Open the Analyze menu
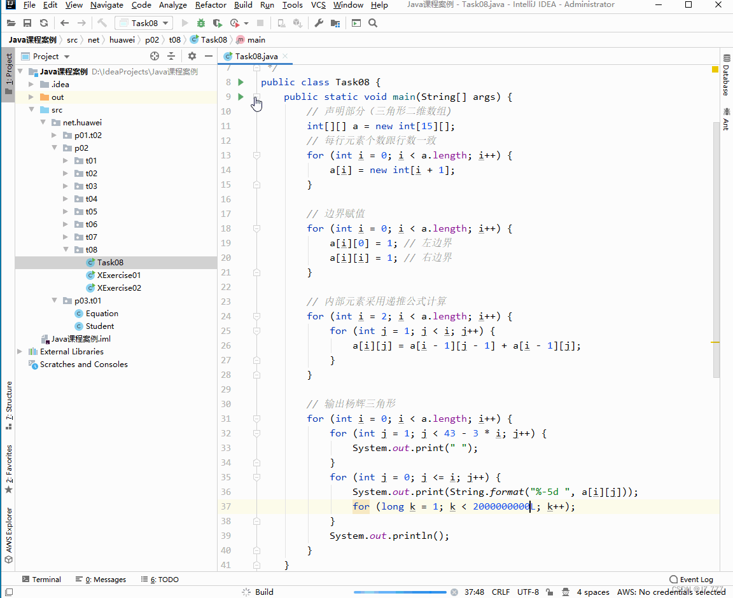 point(172,5)
